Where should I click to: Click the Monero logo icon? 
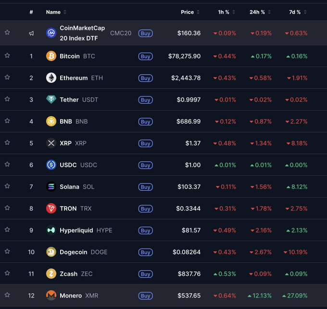click(51, 296)
